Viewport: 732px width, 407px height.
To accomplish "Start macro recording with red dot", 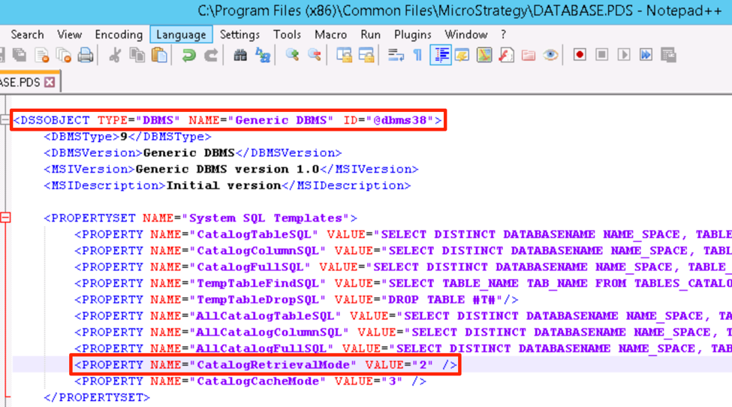I will point(580,55).
